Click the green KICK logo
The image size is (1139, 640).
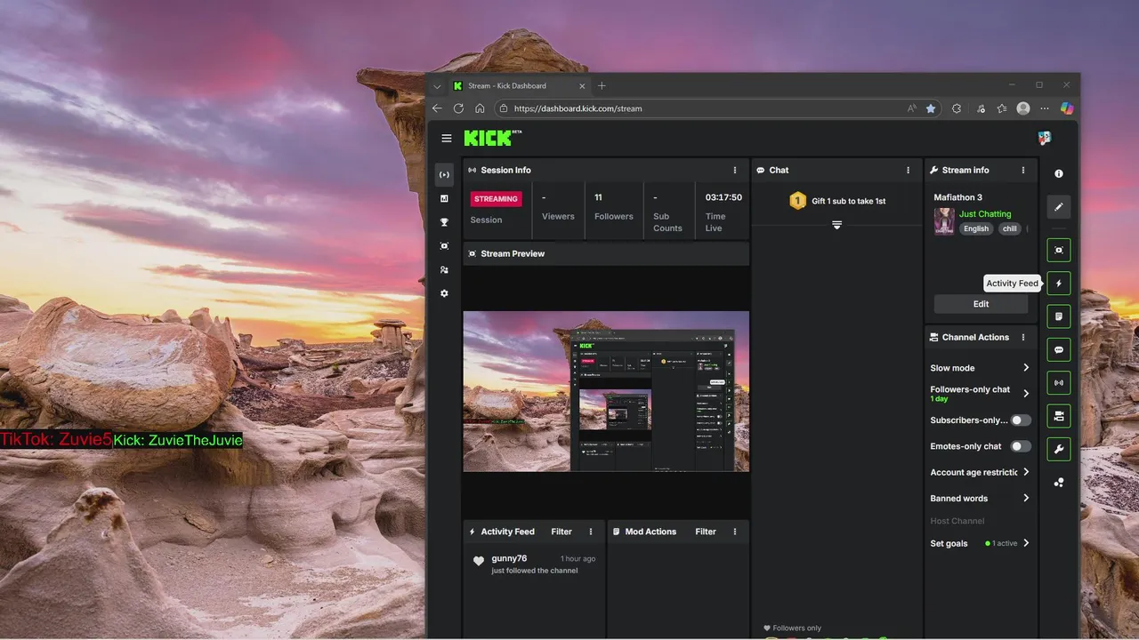[491, 138]
